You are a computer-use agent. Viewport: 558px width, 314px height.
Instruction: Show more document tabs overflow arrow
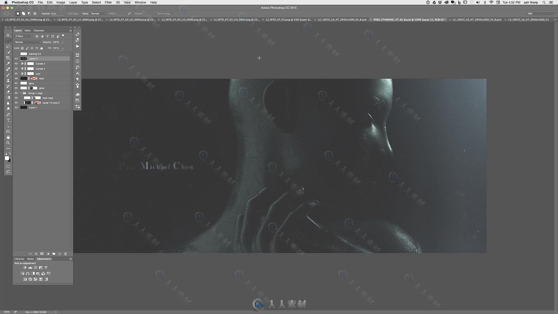555,19
